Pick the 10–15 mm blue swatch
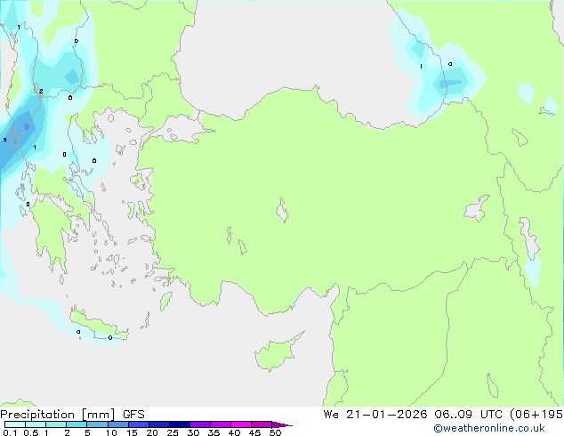Screen dimensions: 564x436 point(117,424)
